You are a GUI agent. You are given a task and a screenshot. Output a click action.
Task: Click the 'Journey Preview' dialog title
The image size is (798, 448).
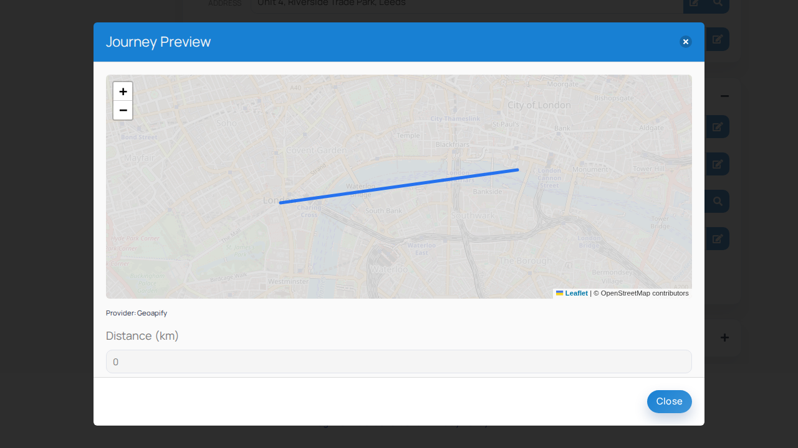point(158,42)
